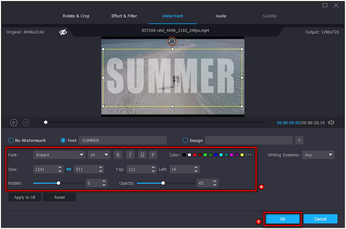Select the Image watermark radio button
The width and height of the screenshot is (346, 229).
(x=186, y=140)
